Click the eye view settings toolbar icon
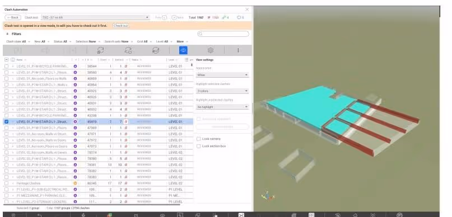This screenshot has height=217, width=452. point(183,50)
